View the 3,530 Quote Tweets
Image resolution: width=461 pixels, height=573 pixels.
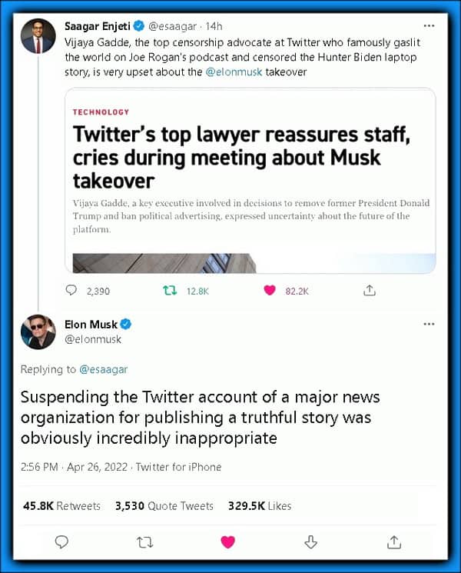pos(164,506)
